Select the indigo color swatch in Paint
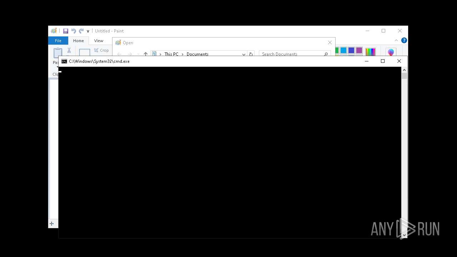This screenshot has width=457, height=257. [x=351, y=50]
